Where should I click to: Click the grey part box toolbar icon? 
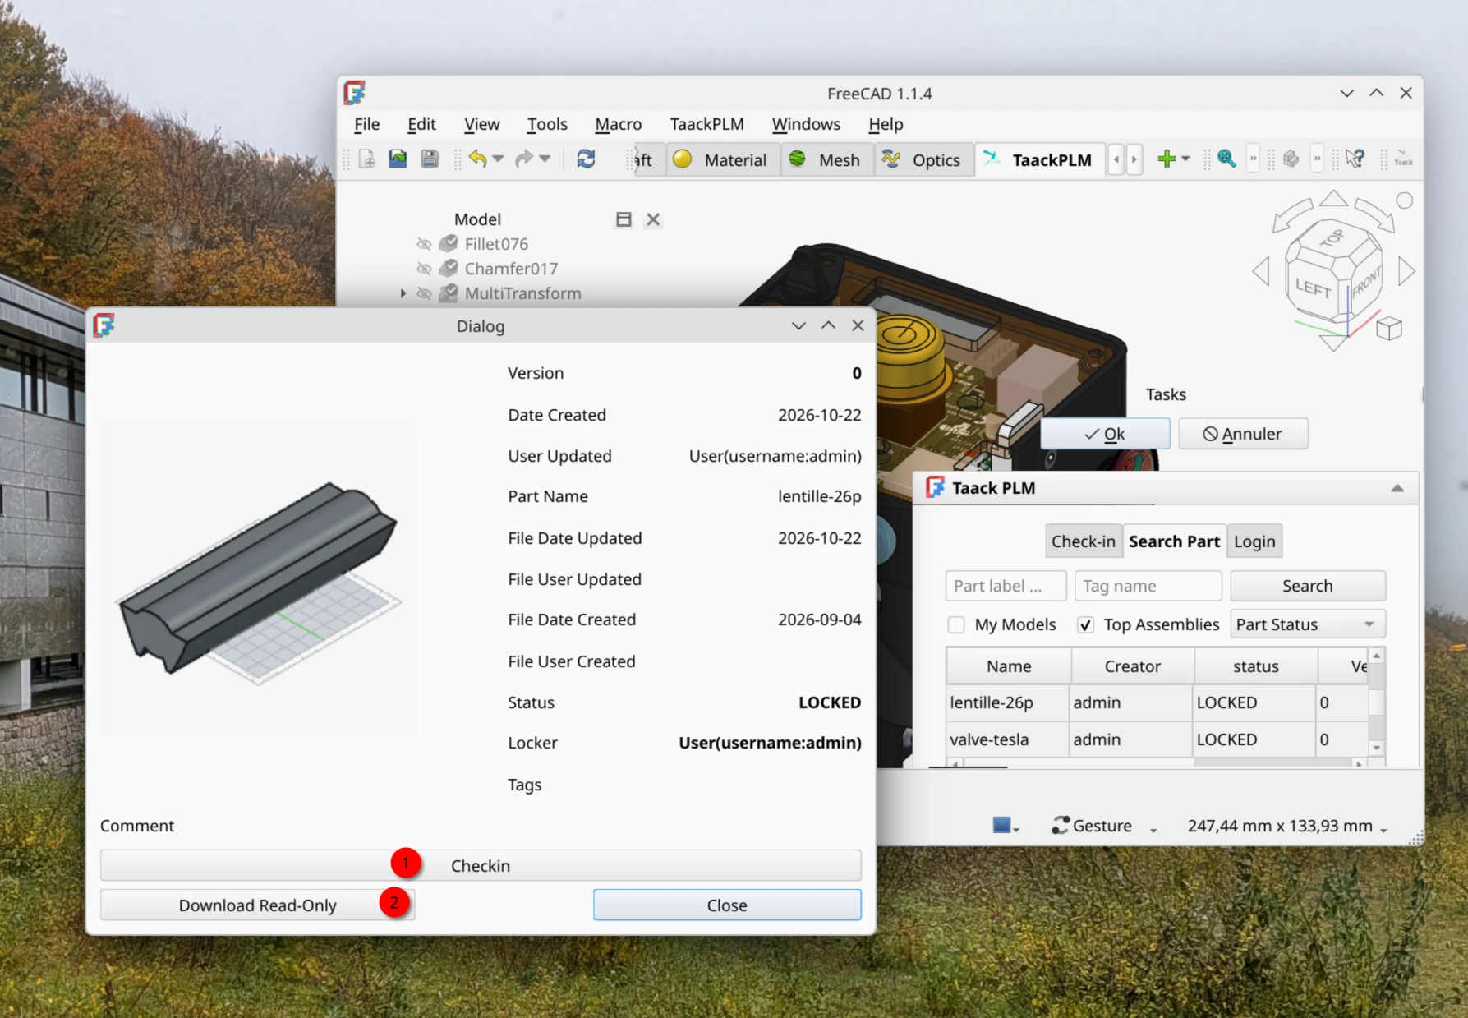pos(1291,159)
